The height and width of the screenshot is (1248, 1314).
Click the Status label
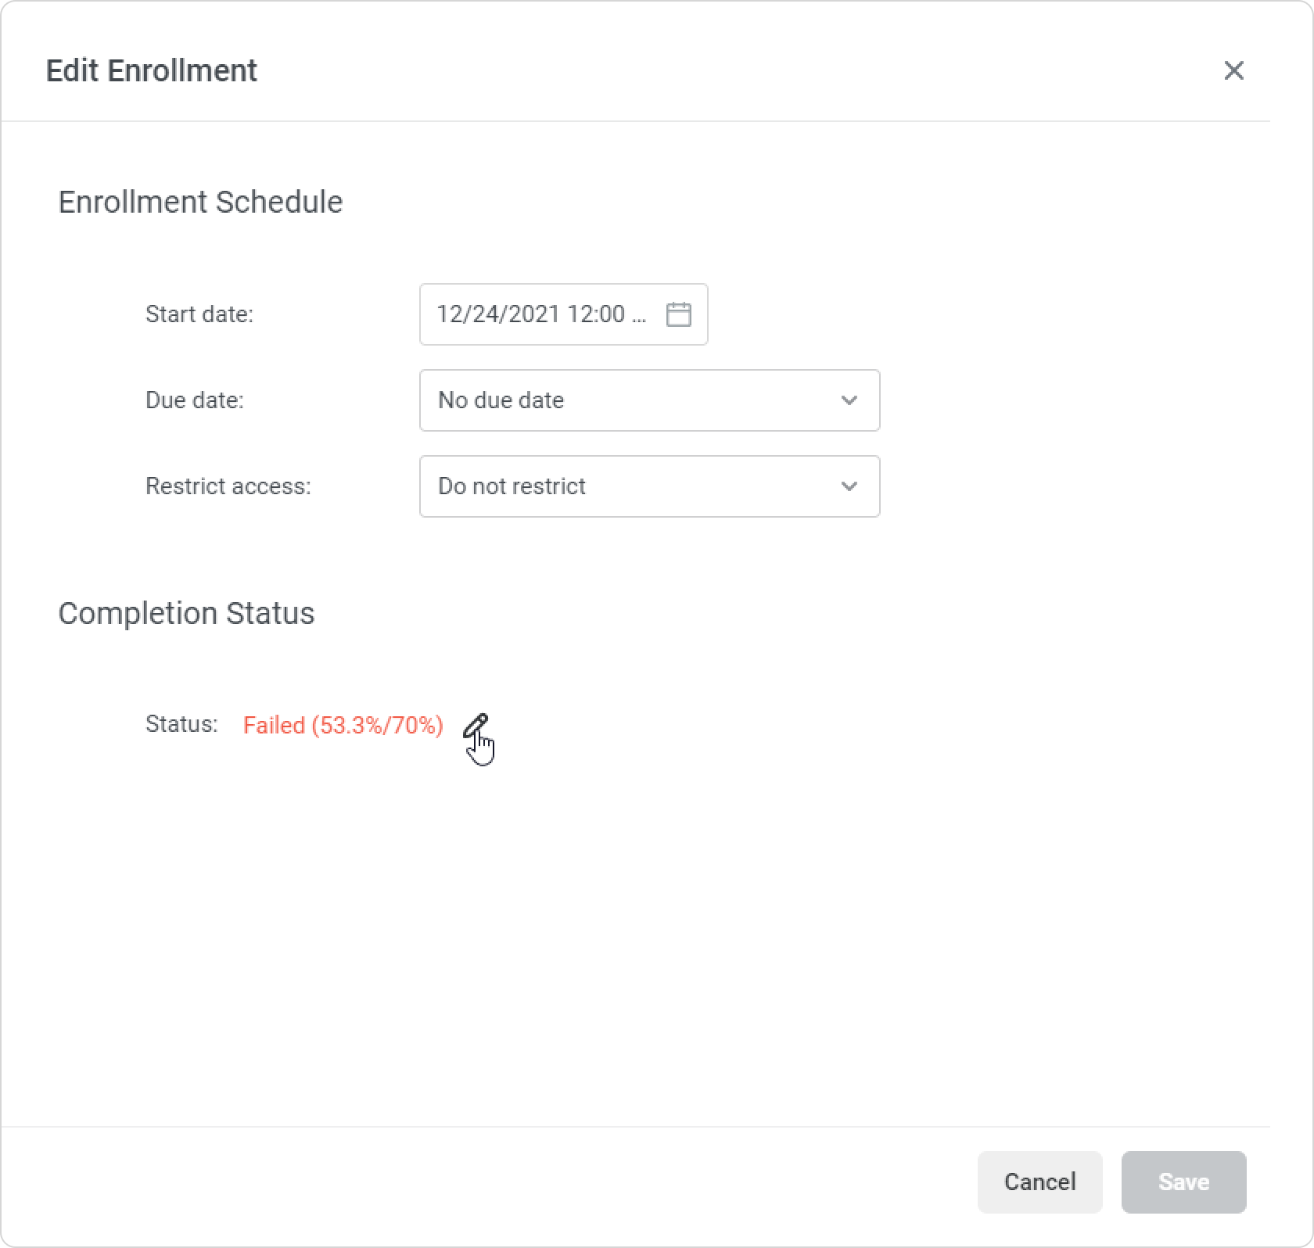coord(181,724)
